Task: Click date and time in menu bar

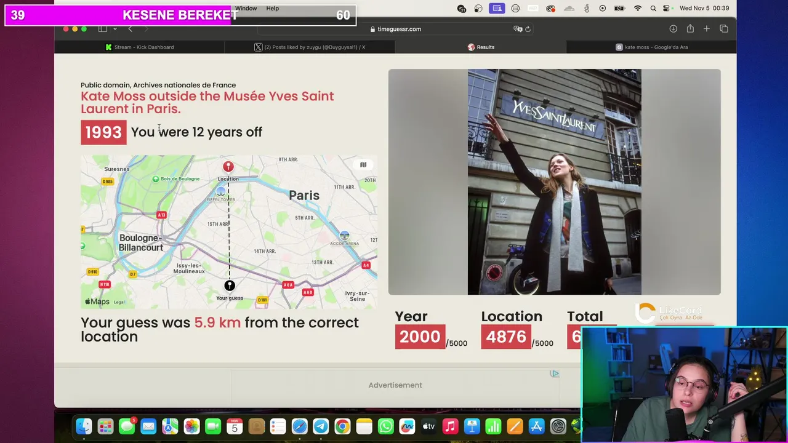Action: click(x=704, y=9)
